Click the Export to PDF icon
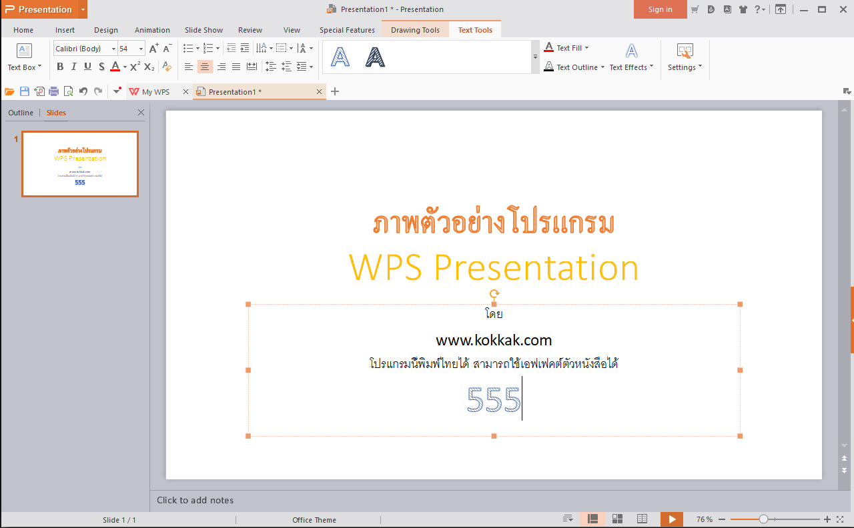854x528 pixels. [39, 91]
